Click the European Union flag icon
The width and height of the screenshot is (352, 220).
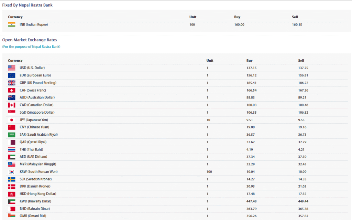coord(12,75)
